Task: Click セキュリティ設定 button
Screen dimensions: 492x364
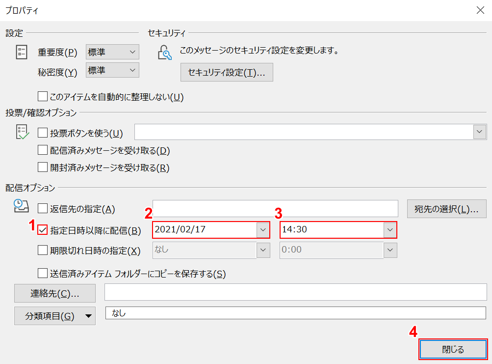Action: tap(227, 73)
